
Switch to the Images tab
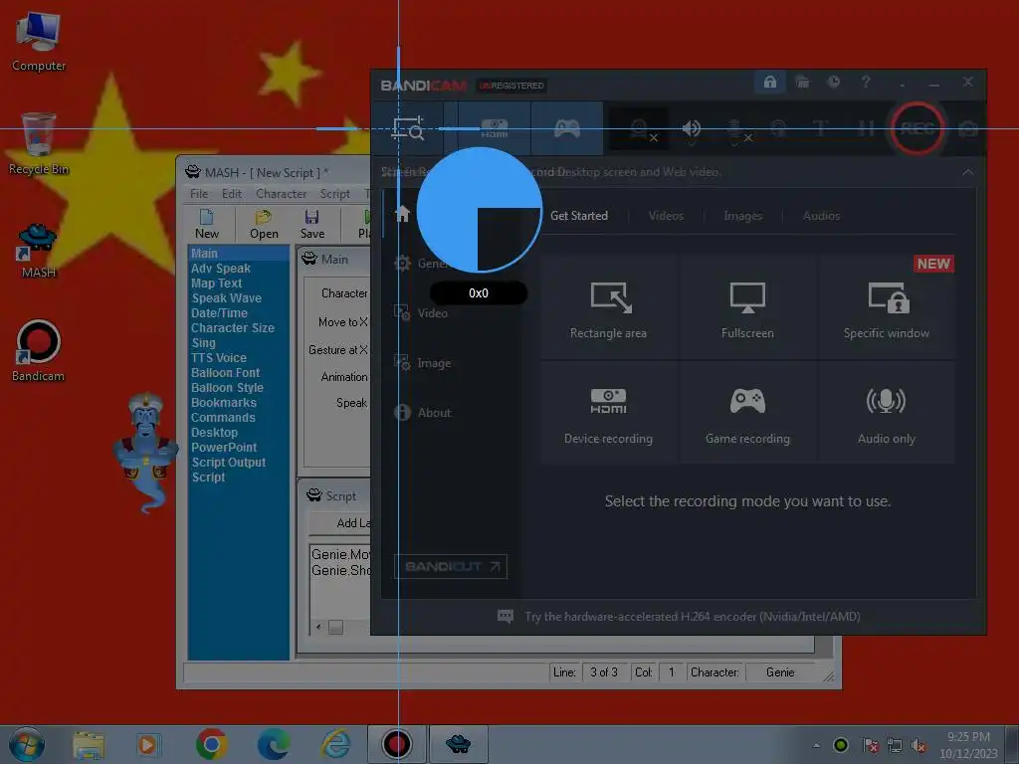(x=742, y=216)
